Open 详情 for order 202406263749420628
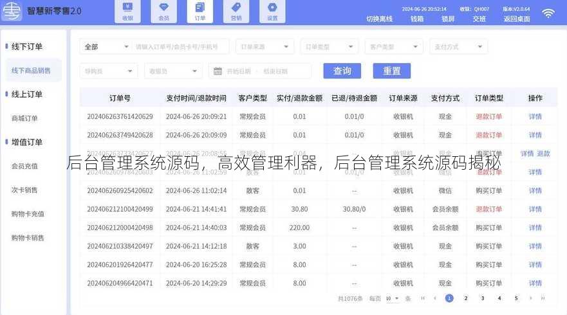 (x=535, y=135)
